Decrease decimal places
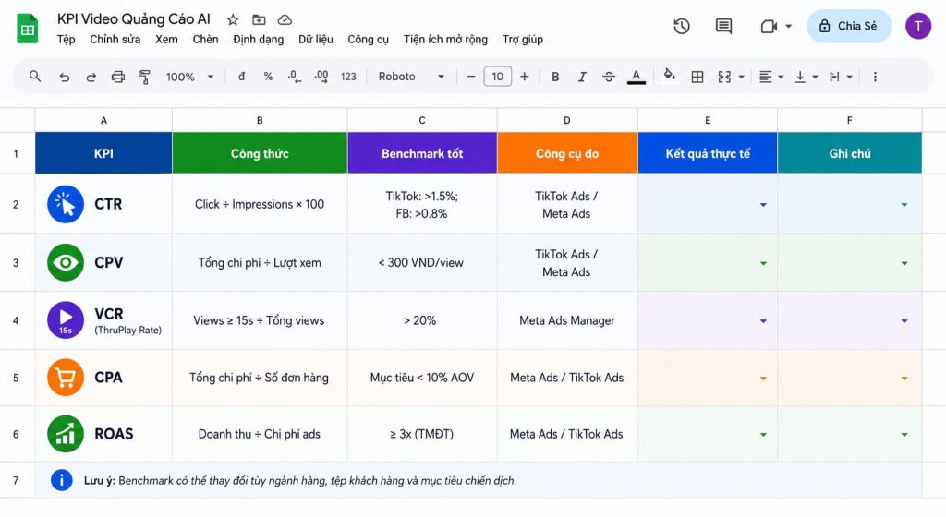This screenshot has height=517, width=946. pos(295,77)
